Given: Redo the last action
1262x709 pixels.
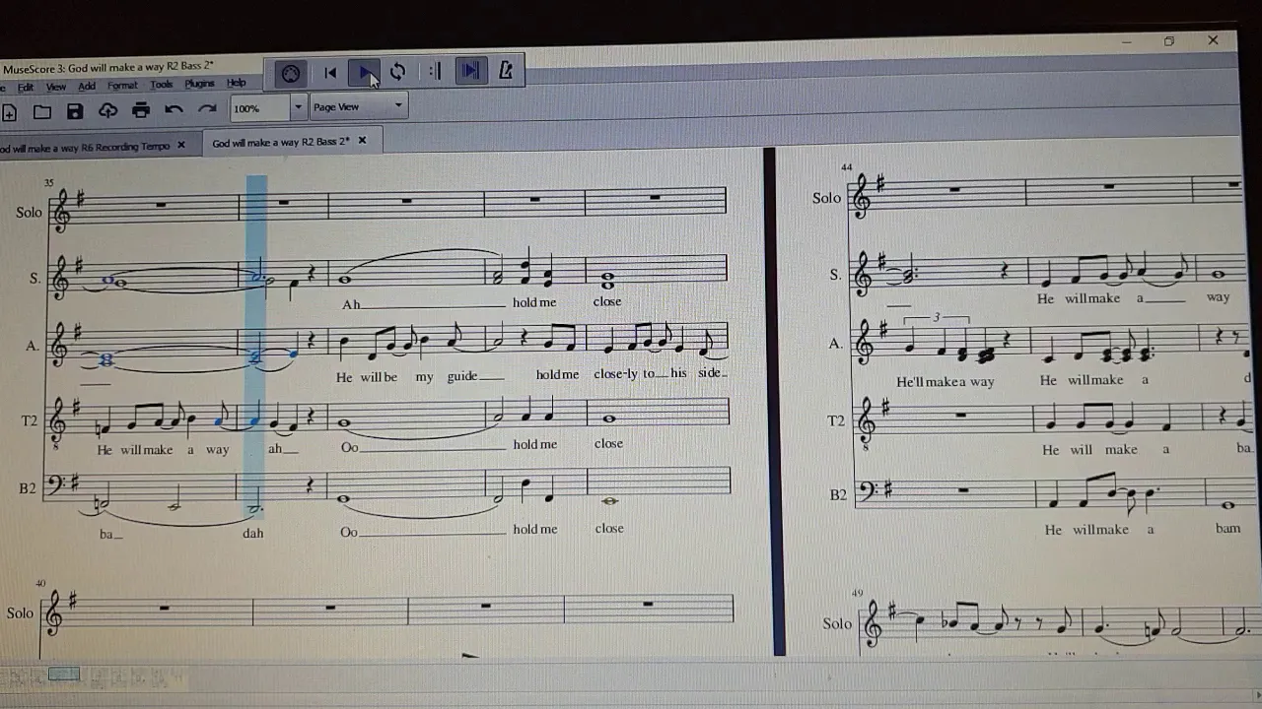Looking at the screenshot, I should coord(207,108).
